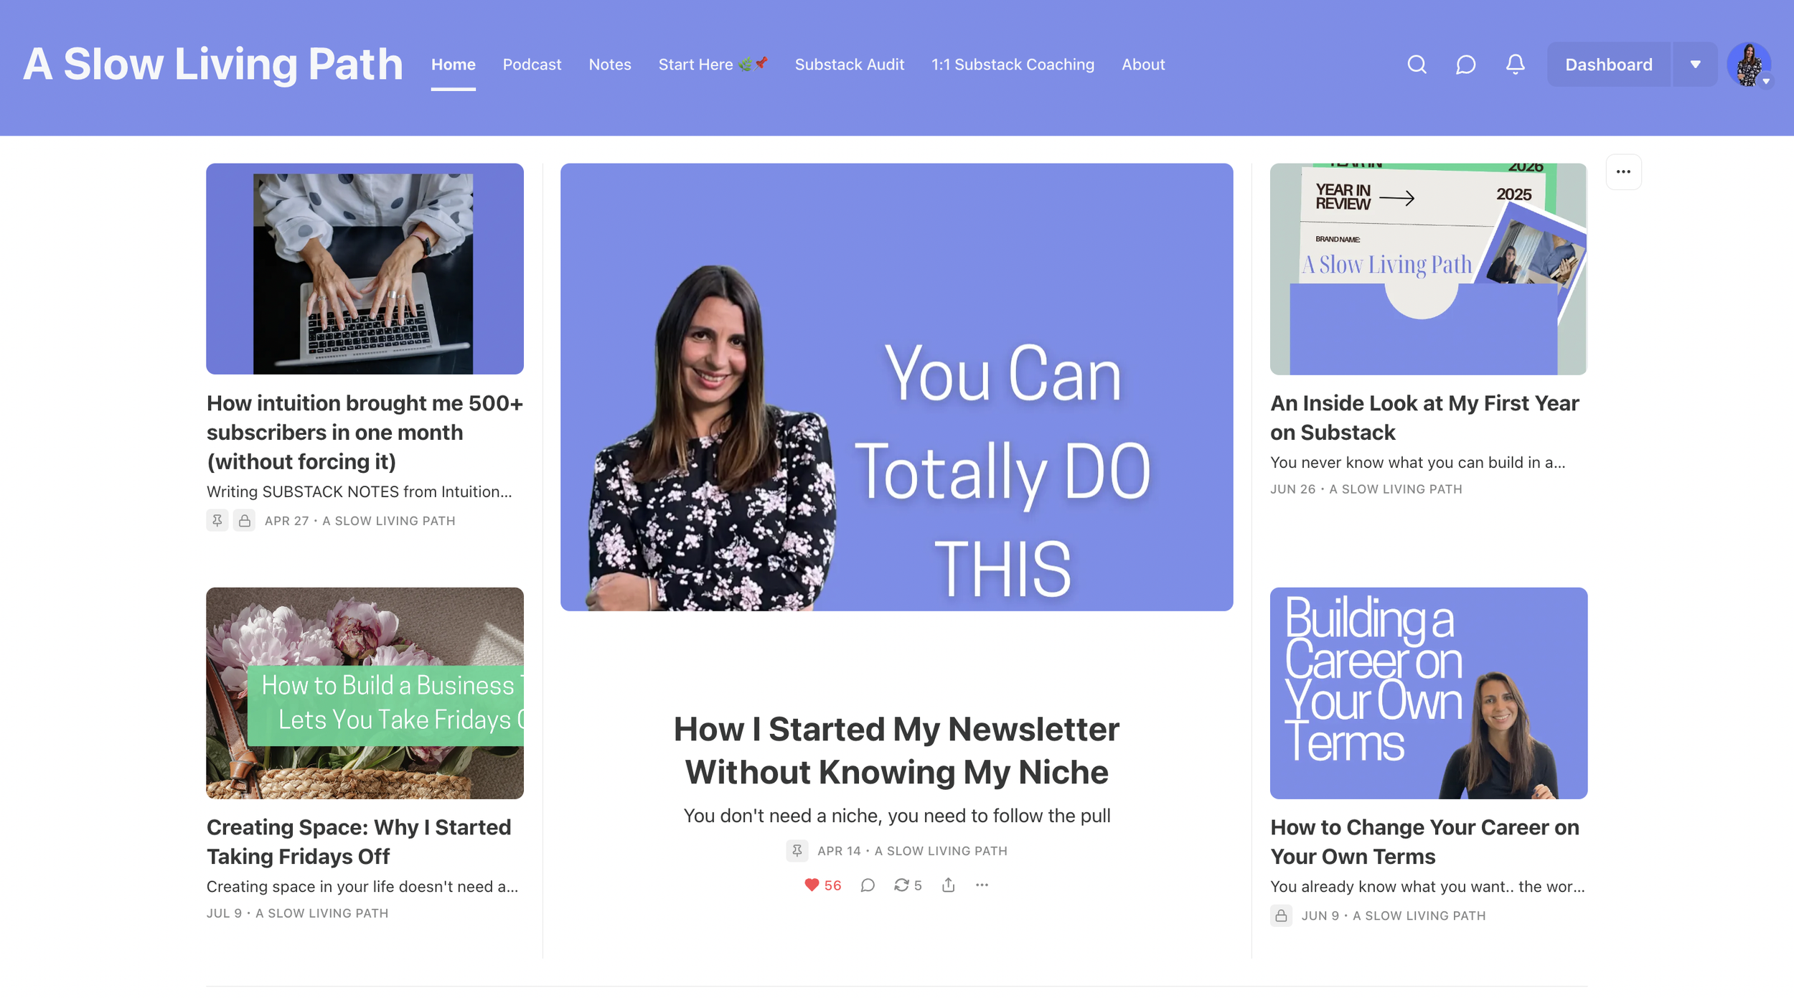Click 'You already know what you want.. the wor...' text

pyautogui.click(x=1427, y=887)
